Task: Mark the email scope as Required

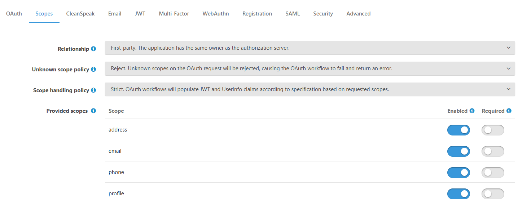Action: coord(493,151)
